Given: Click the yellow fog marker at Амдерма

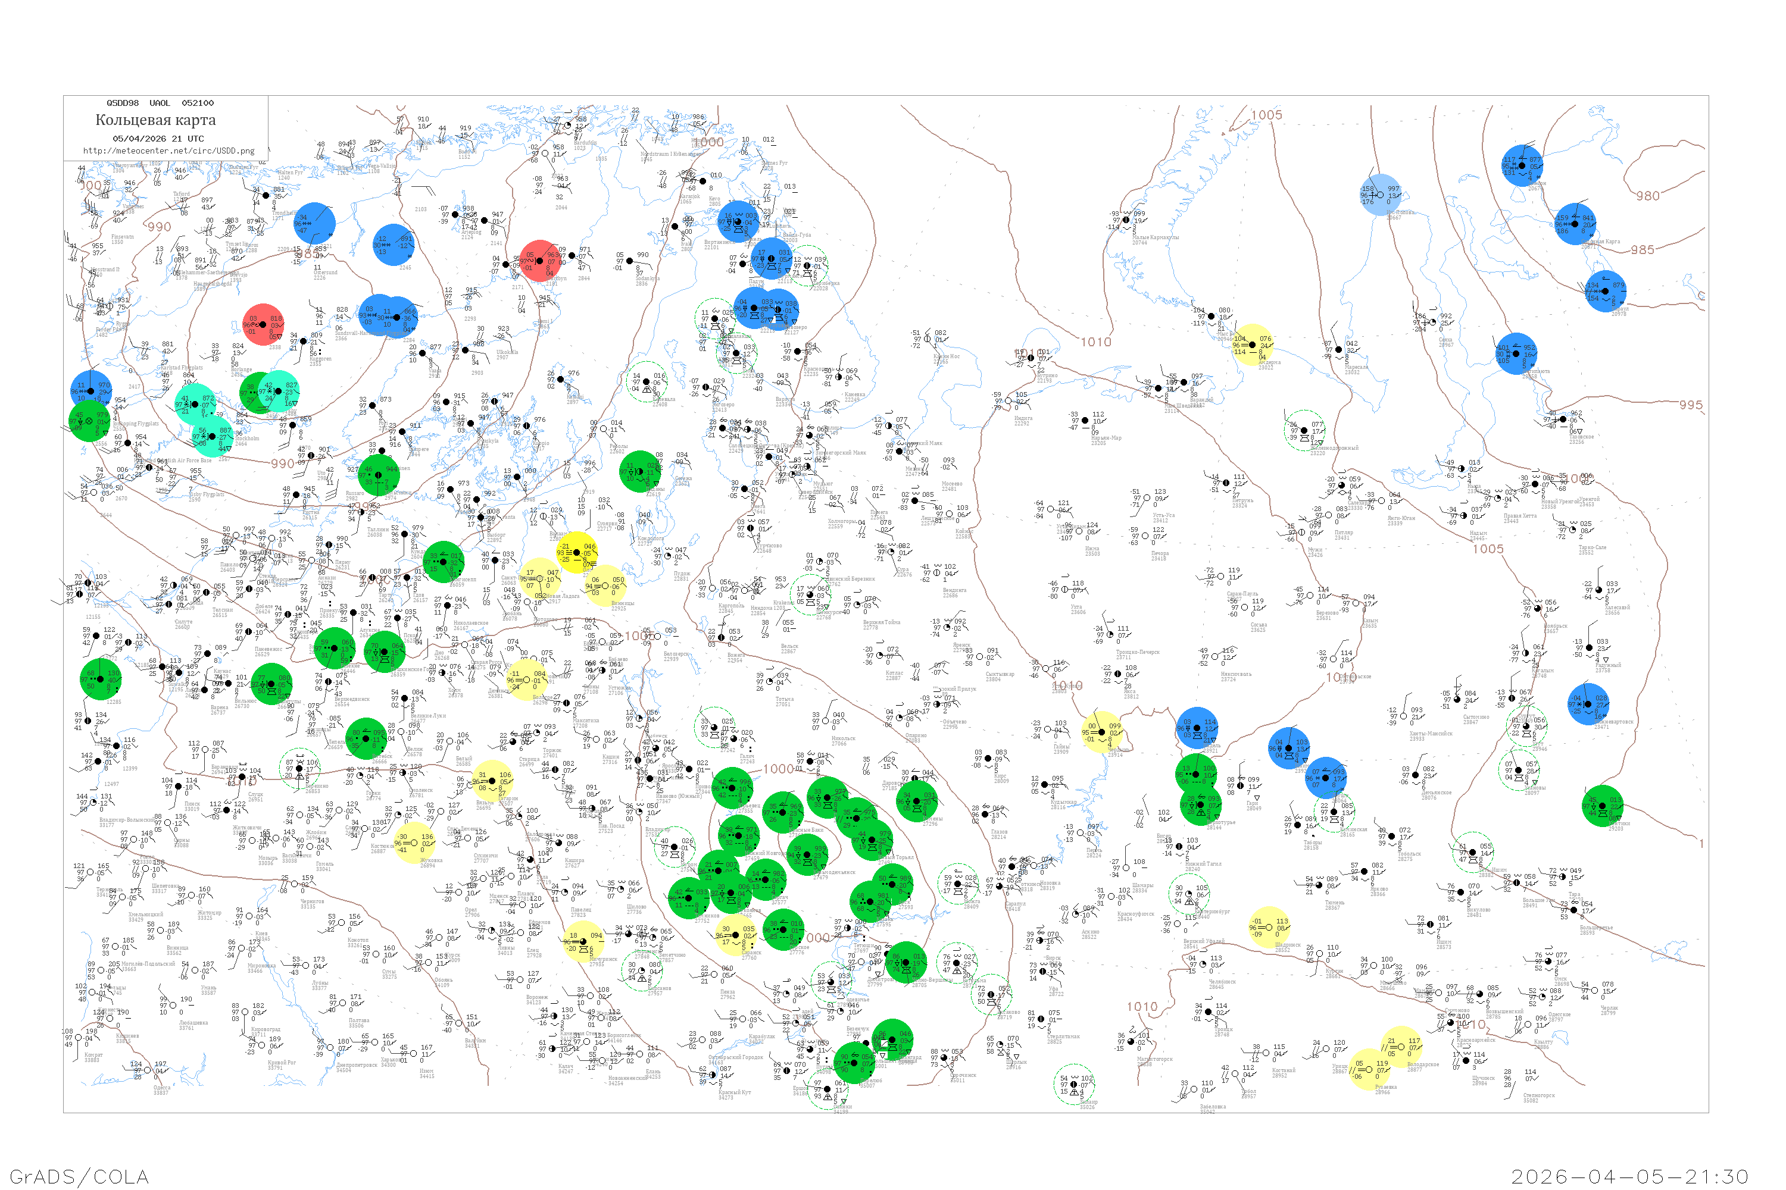Looking at the screenshot, I should [1252, 345].
